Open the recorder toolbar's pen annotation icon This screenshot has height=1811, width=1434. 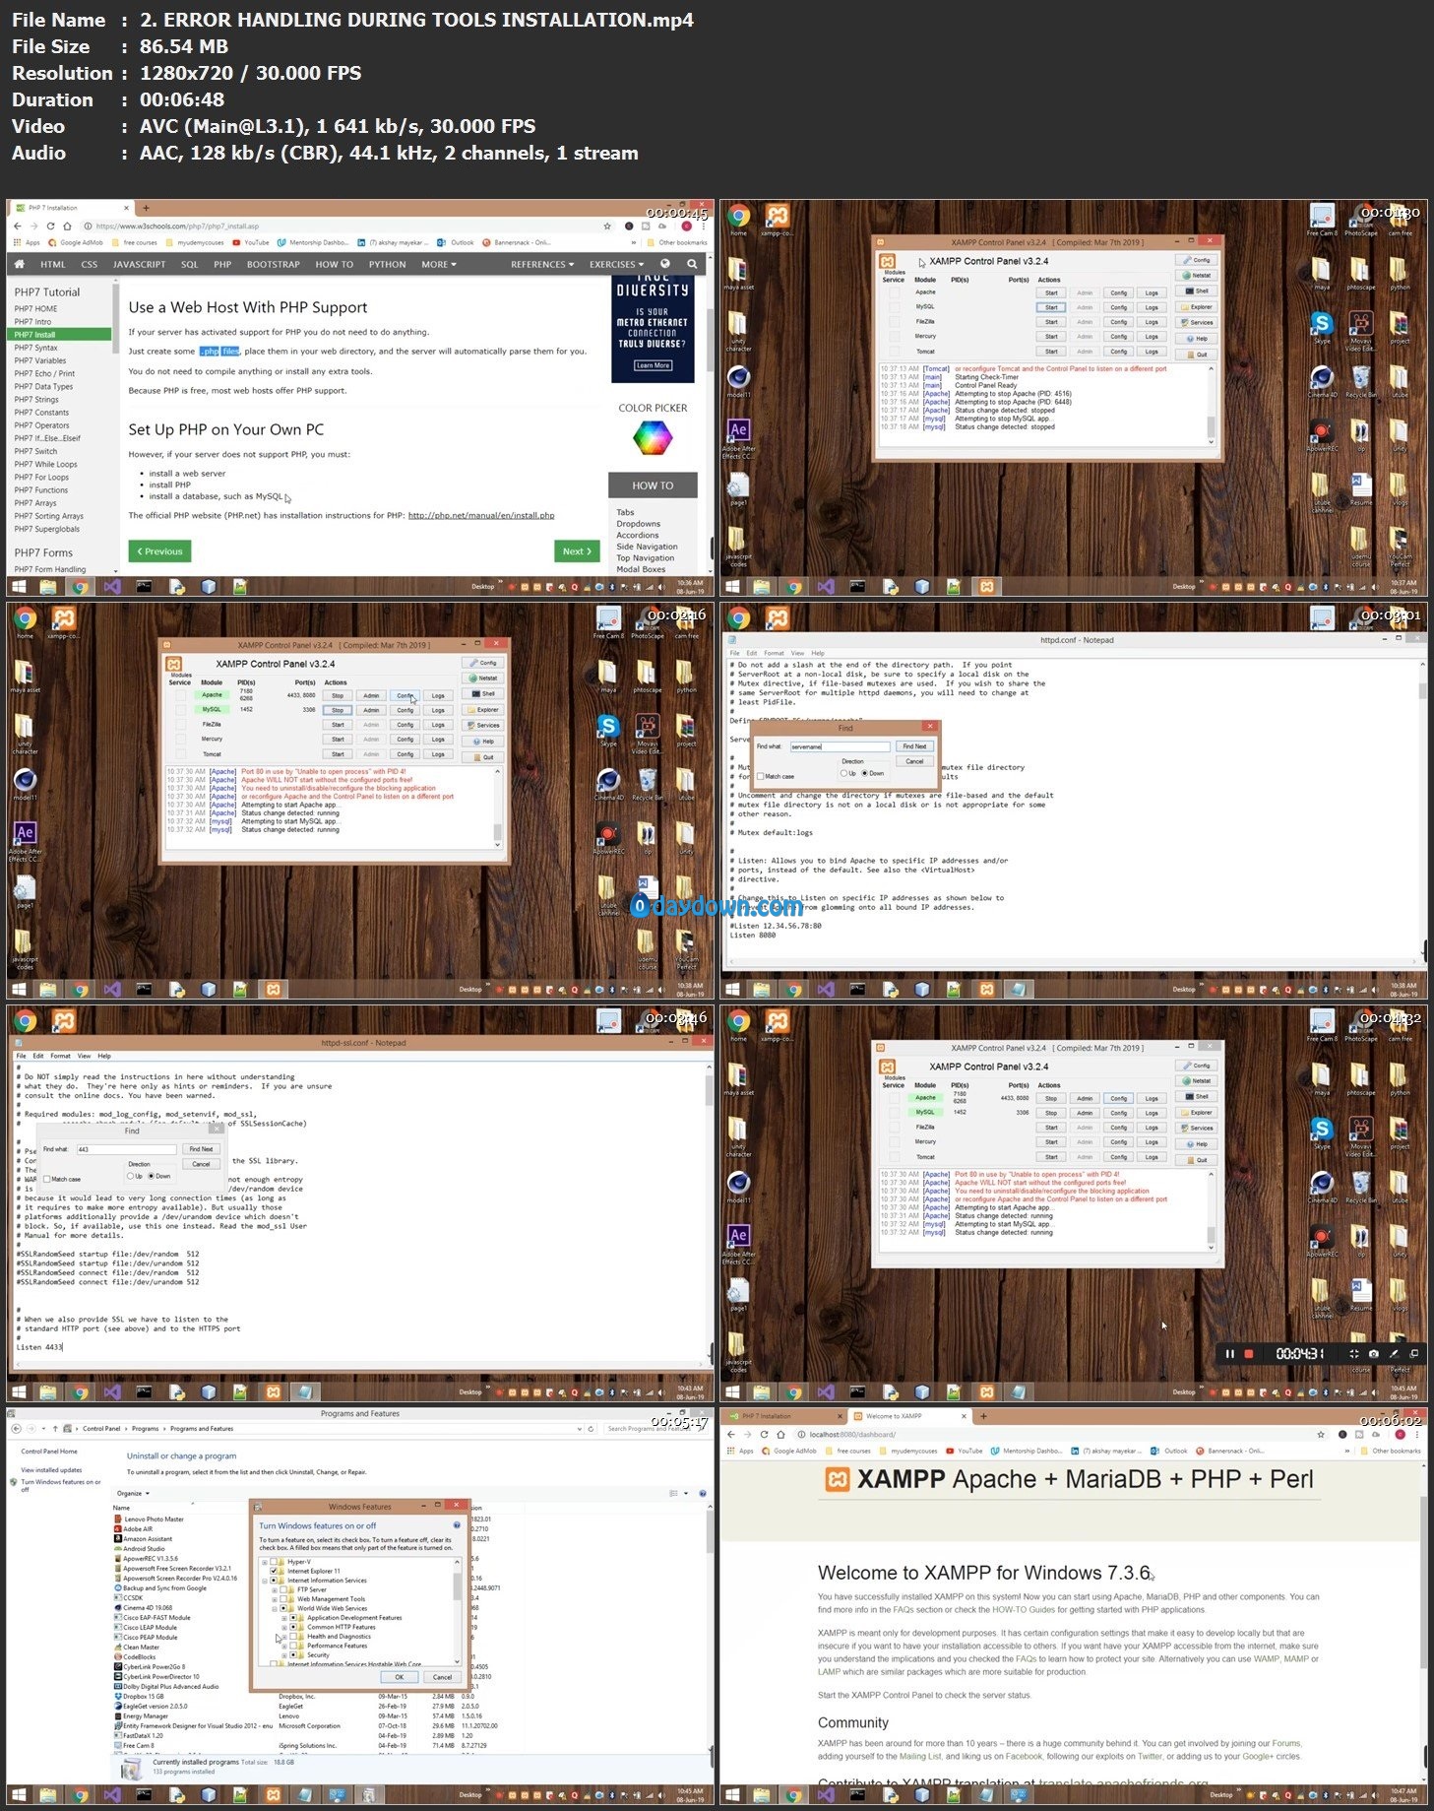tap(1394, 1354)
